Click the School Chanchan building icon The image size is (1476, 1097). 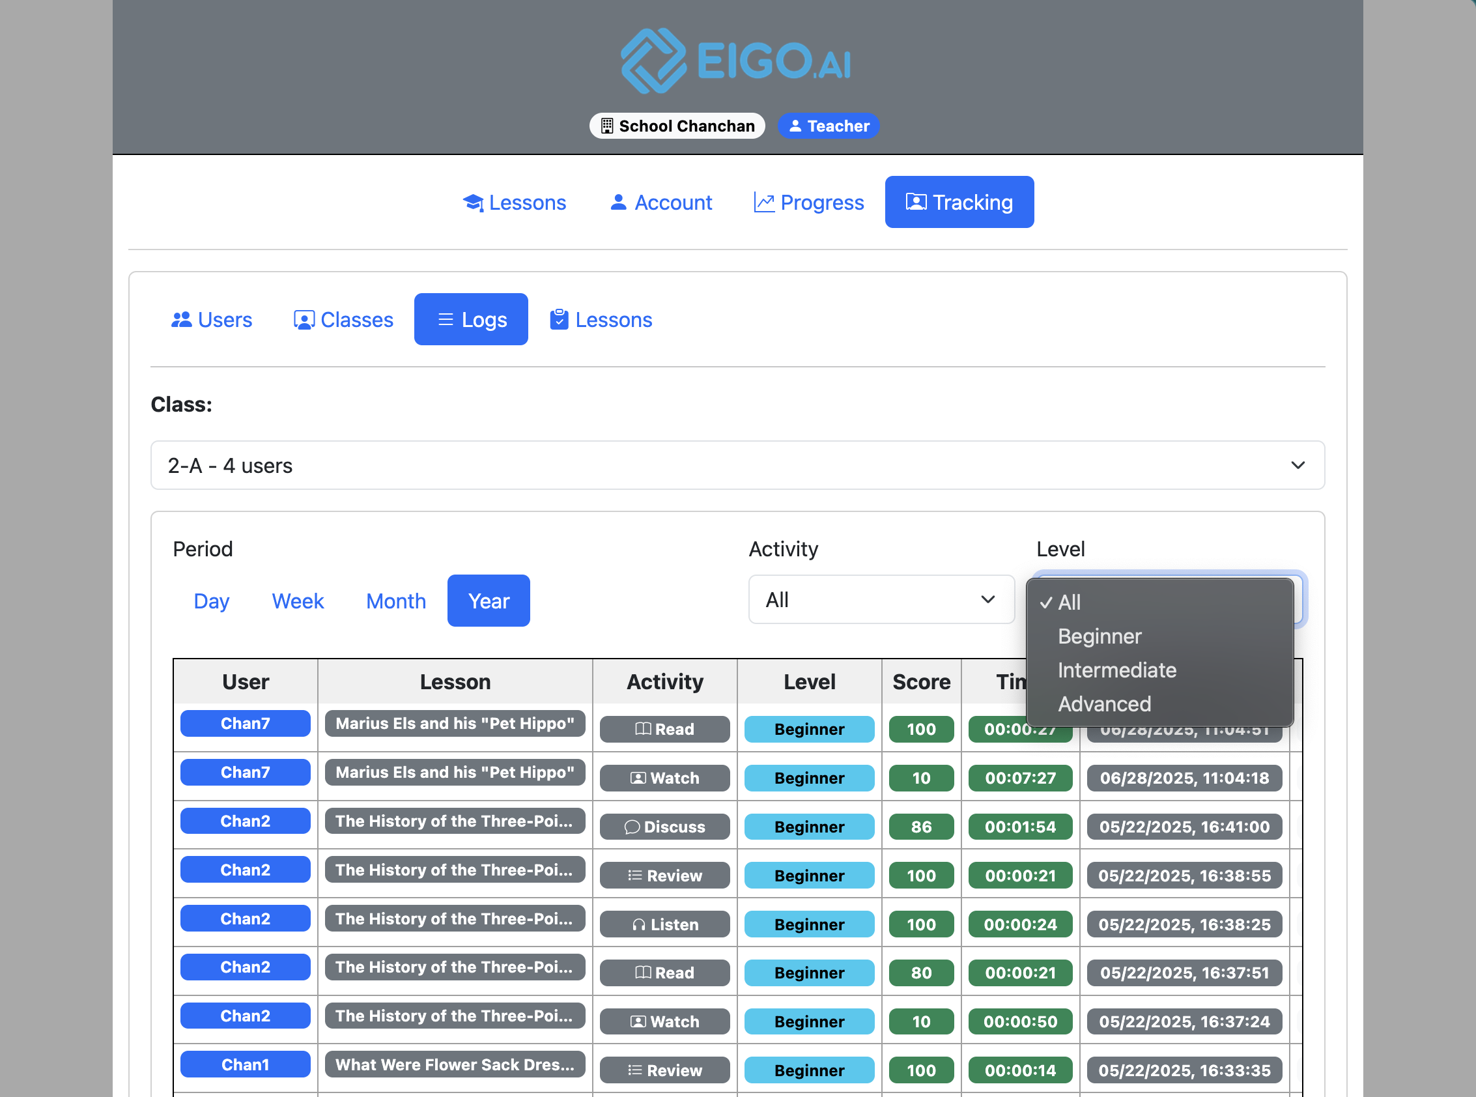[x=606, y=126]
